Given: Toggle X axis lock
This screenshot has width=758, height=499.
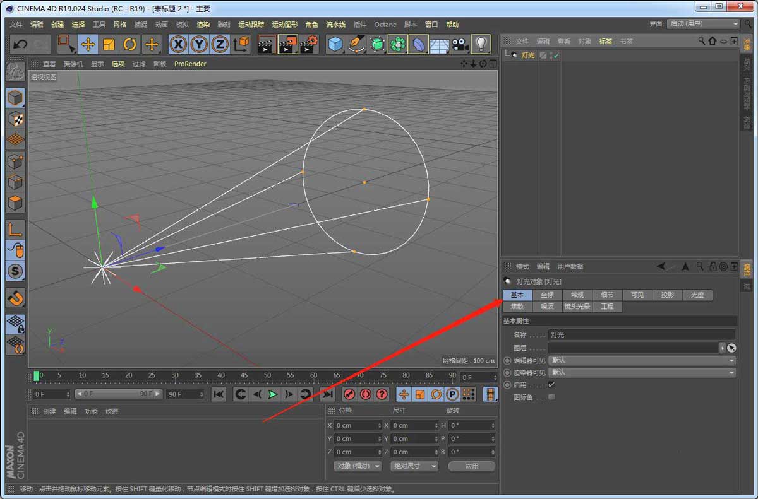Looking at the screenshot, I should tap(179, 44).
